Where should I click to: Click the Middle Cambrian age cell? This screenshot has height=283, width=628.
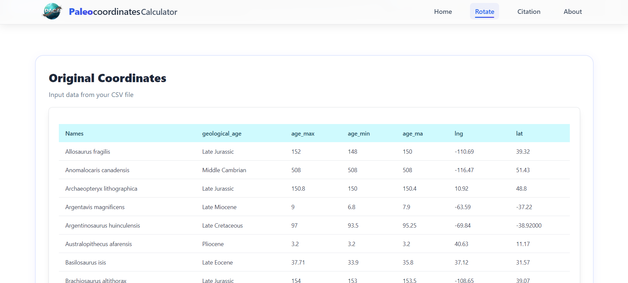(224, 170)
